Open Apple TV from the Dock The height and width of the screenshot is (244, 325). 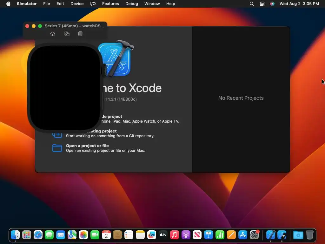163,235
